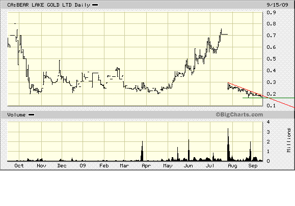Click the 0.4 price axis label
The image size is (295, 206).
tap(271, 70)
